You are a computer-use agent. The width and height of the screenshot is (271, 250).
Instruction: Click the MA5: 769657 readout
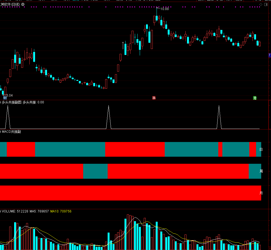click(39, 211)
